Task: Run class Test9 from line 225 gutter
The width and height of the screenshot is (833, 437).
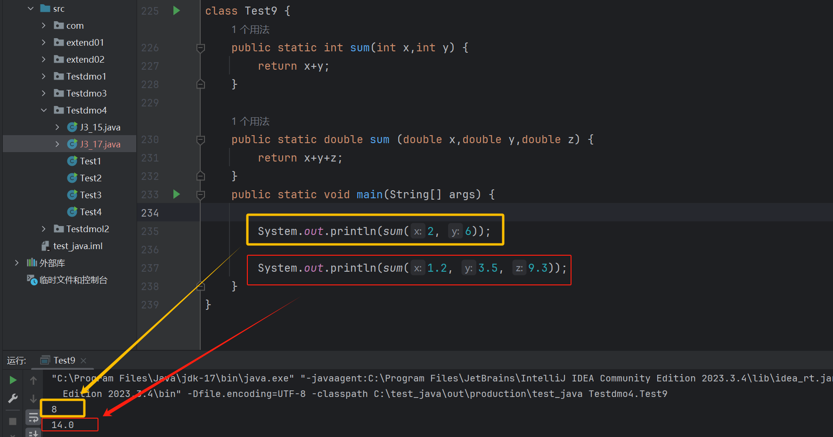Action: (x=177, y=10)
